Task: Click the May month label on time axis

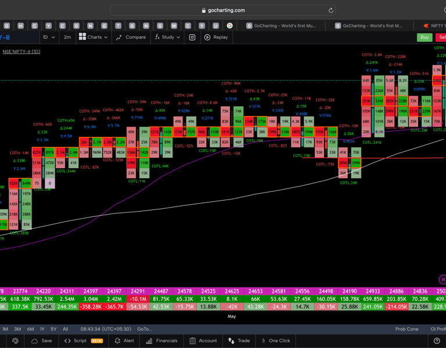Action: 232,316
